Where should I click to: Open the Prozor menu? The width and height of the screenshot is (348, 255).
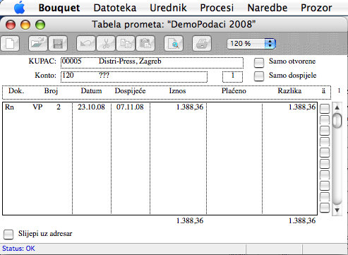[316, 8]
